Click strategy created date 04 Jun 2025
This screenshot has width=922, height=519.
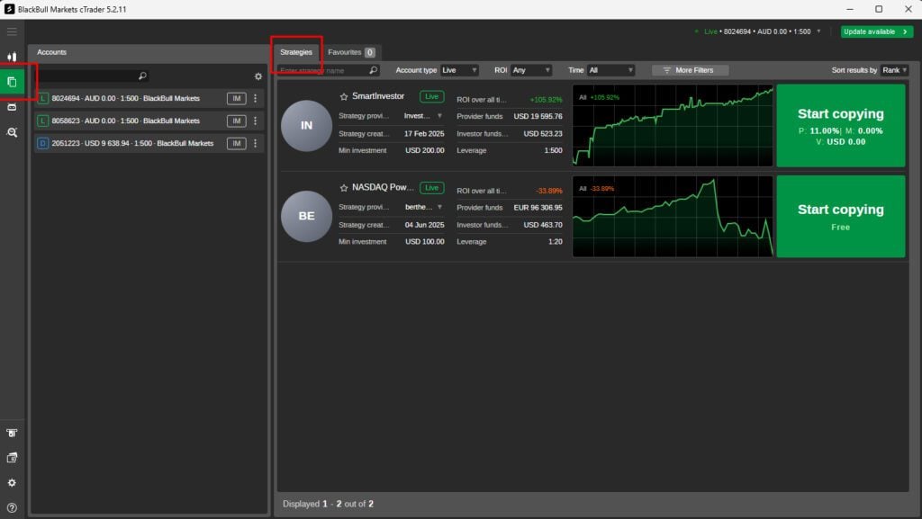click(425, 225)
